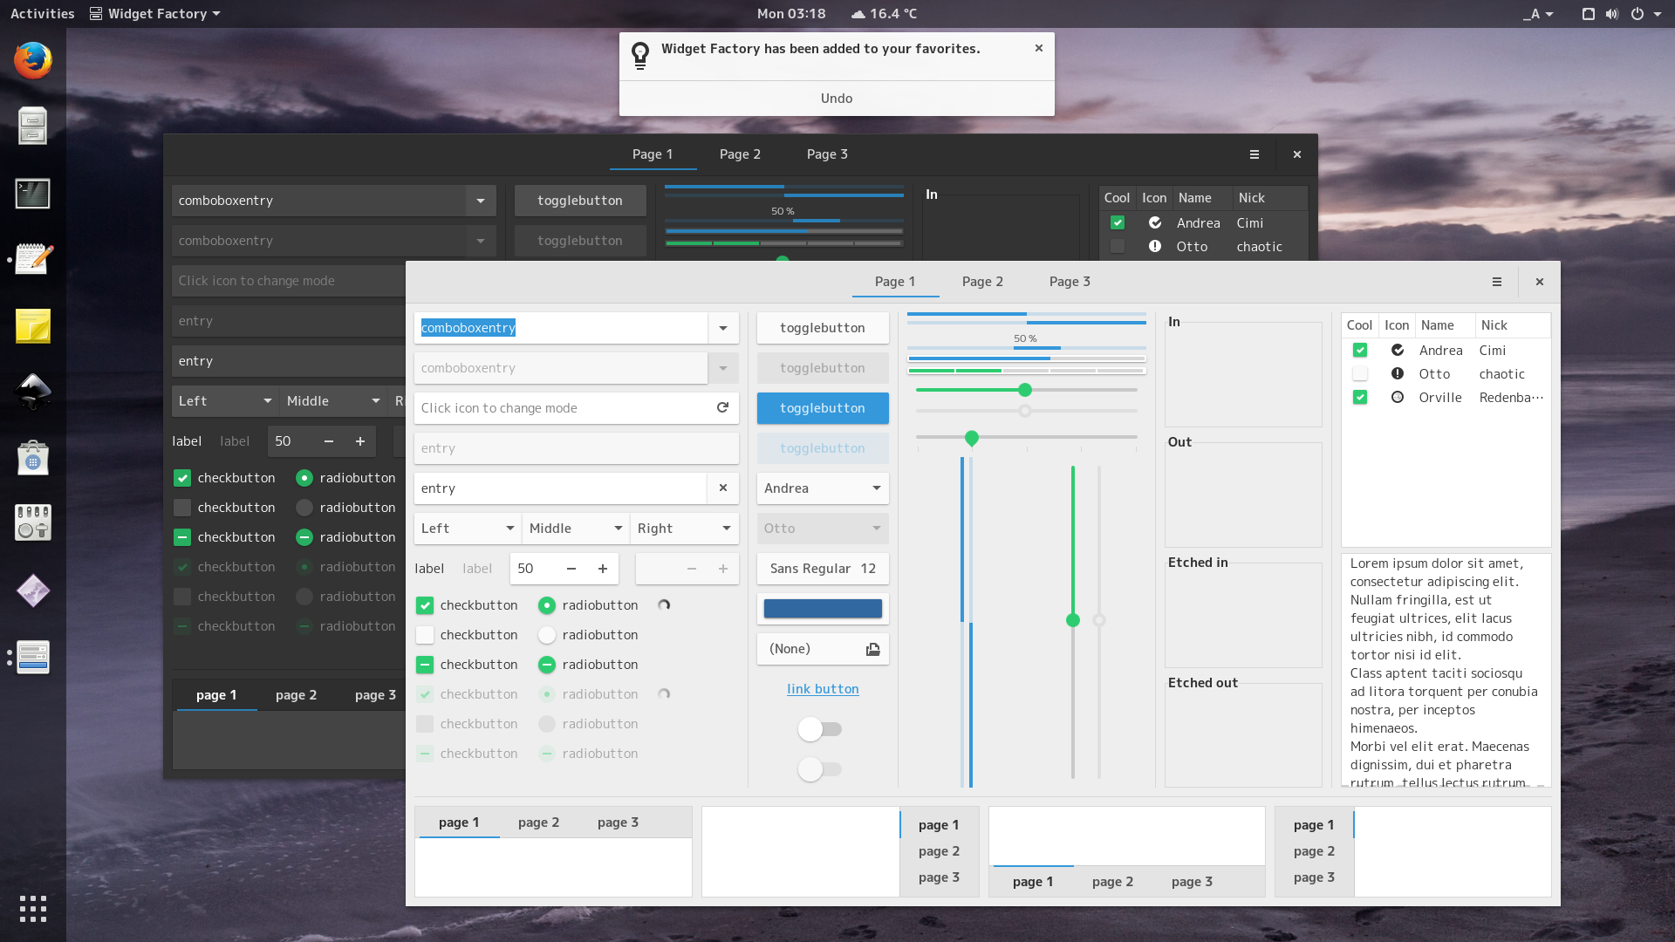Viewport: 1675px width, 942px height.
Task: Open the Andrea combo box
Action: point(822,488)
